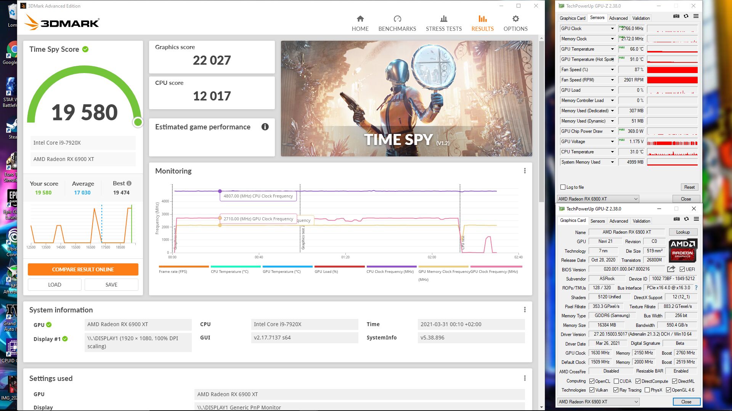The image size is (732, 411).
Task: Open Estimated game performance info icon
Action: pos(265,127)
